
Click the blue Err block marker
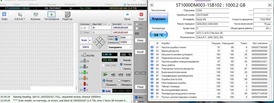coord(85,90)
